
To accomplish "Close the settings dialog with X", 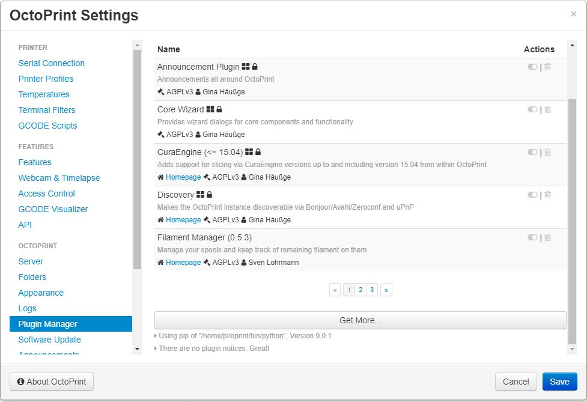I will 573,14.
